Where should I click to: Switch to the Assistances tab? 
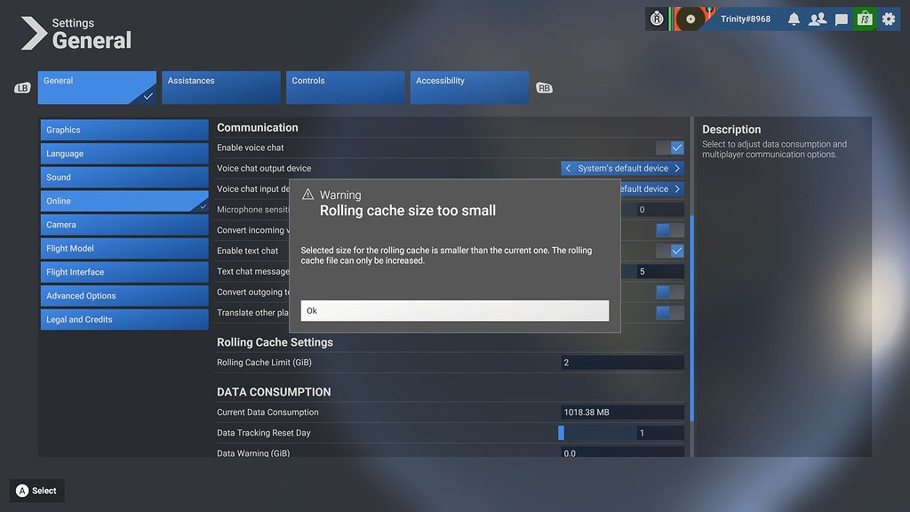point(220,87)
